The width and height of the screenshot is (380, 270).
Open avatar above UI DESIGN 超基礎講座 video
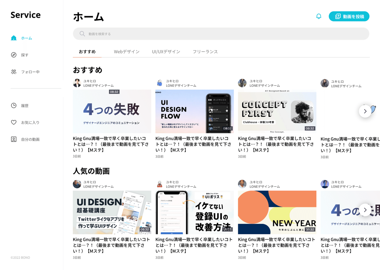tap(77, 184)
